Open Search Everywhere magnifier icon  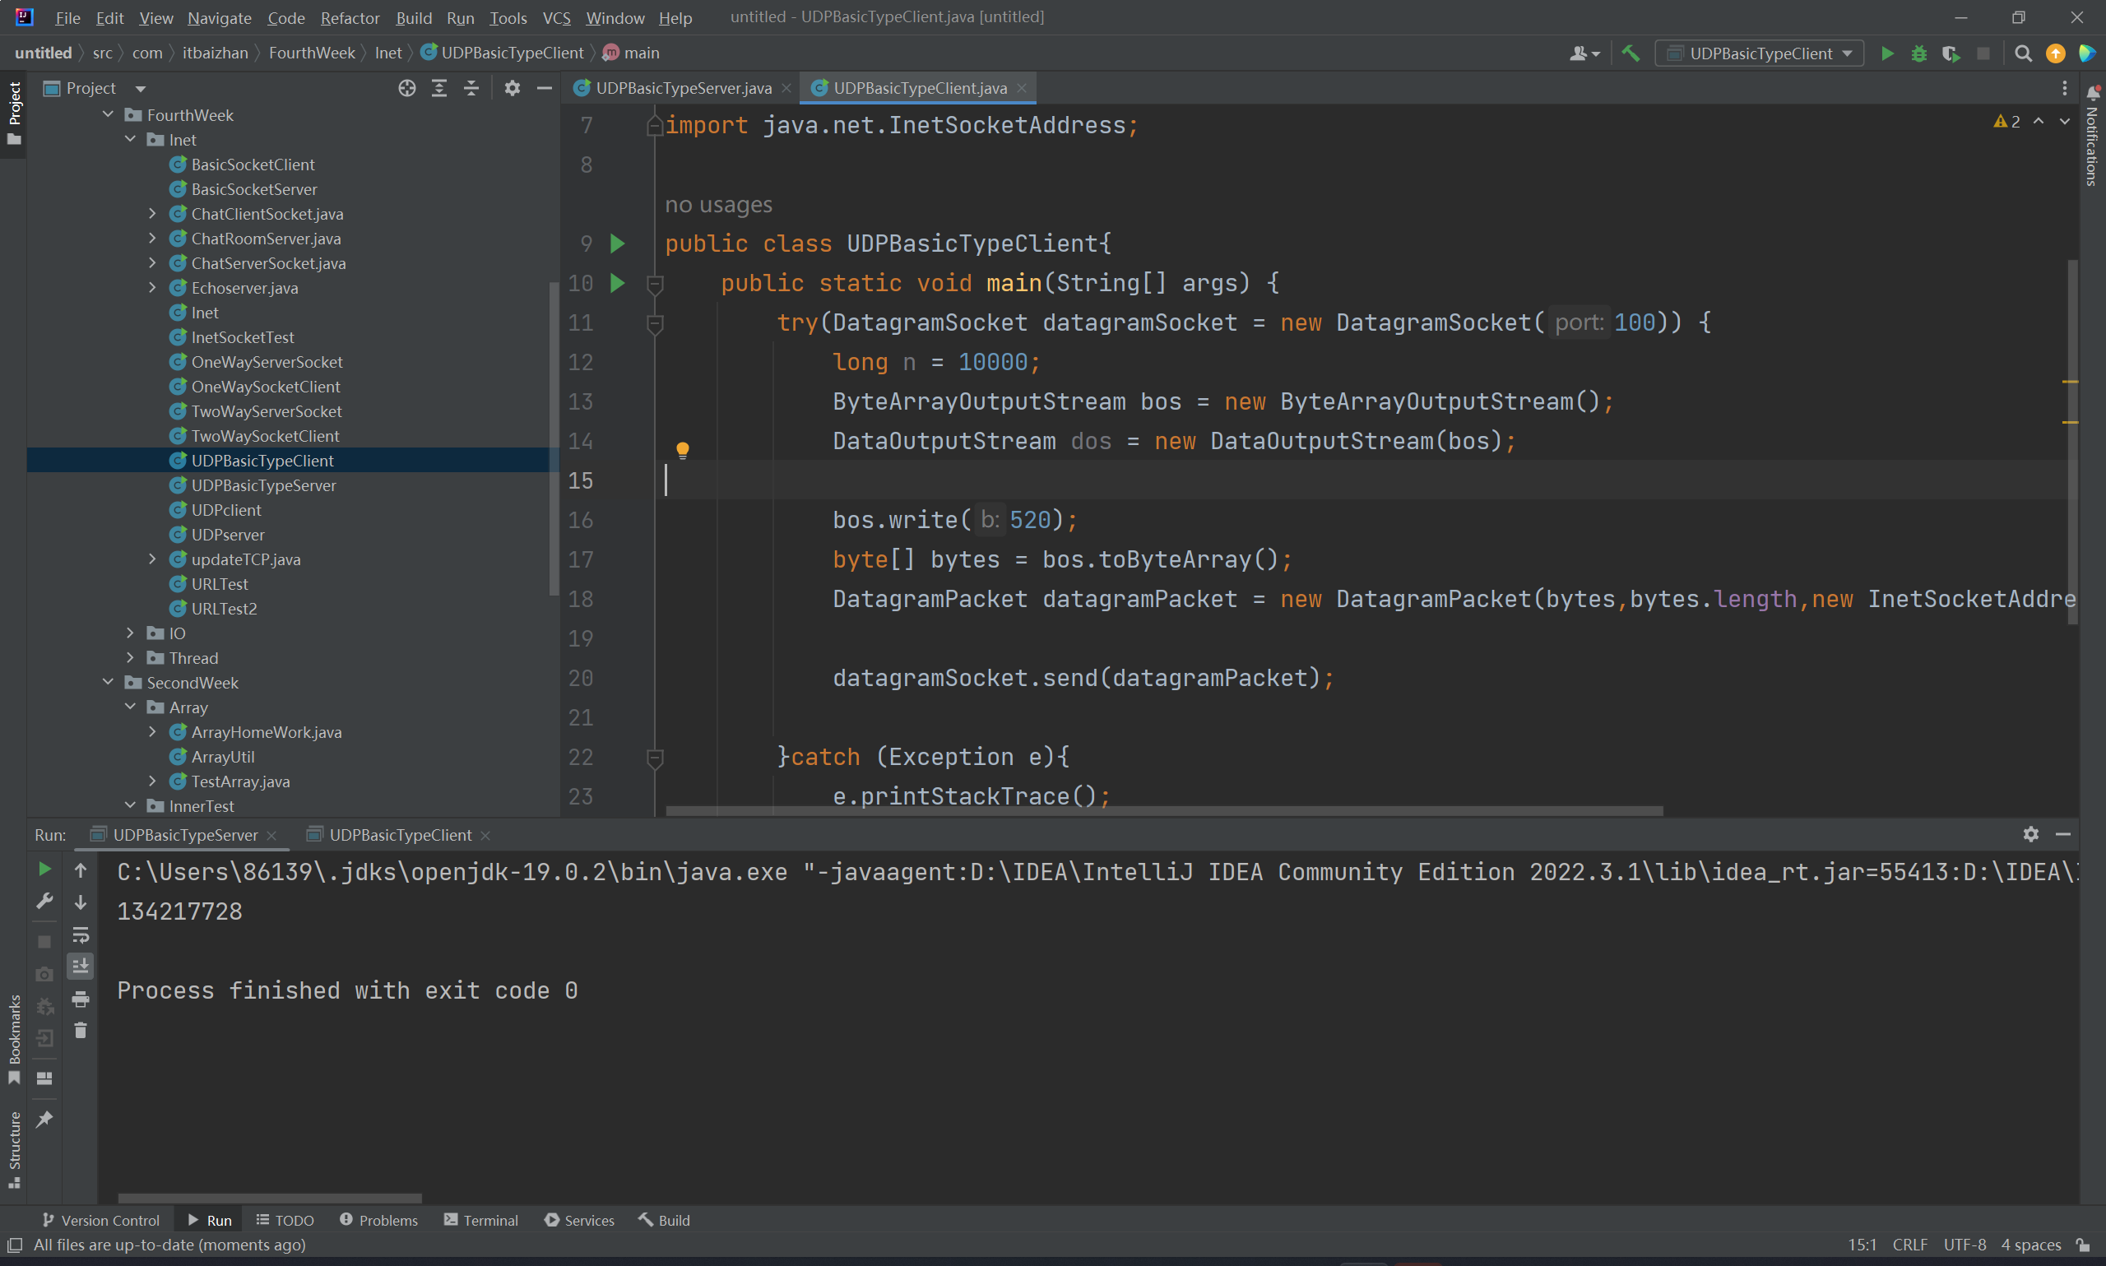click(x=2022, y=53)
